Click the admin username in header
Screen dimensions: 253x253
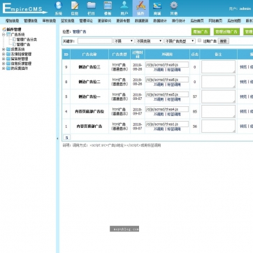[x=245, y=8]
